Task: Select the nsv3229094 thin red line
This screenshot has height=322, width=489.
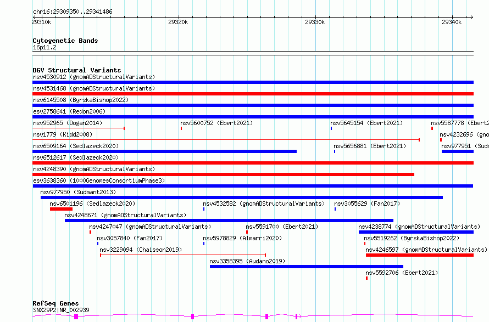Action: [x=183, y=255]
